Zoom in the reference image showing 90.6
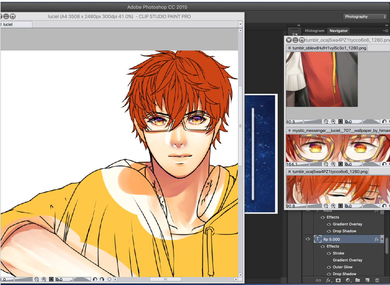This screenshot has width=390, height=285. point(333,206)
